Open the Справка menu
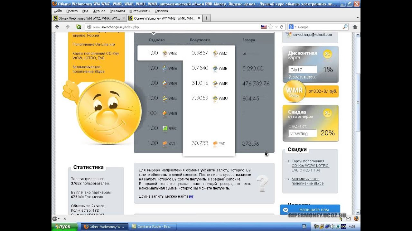This screenshot has height=231, width=412. point(161,11)
